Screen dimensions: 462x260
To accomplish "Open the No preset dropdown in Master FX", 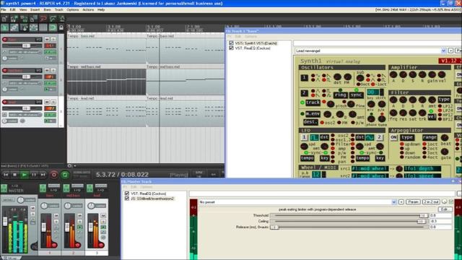I will [x=394, y=202].
